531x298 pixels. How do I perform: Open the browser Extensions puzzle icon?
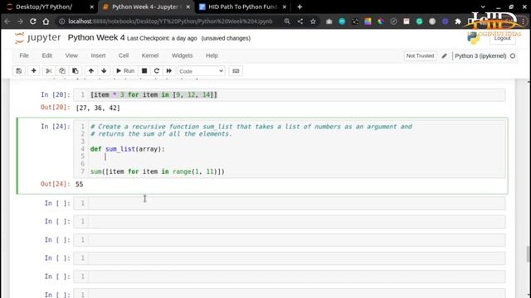[458, 22]
